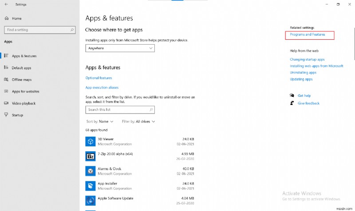
Task: Select the Default apps sidebar icon
Action: pos(6,68)
